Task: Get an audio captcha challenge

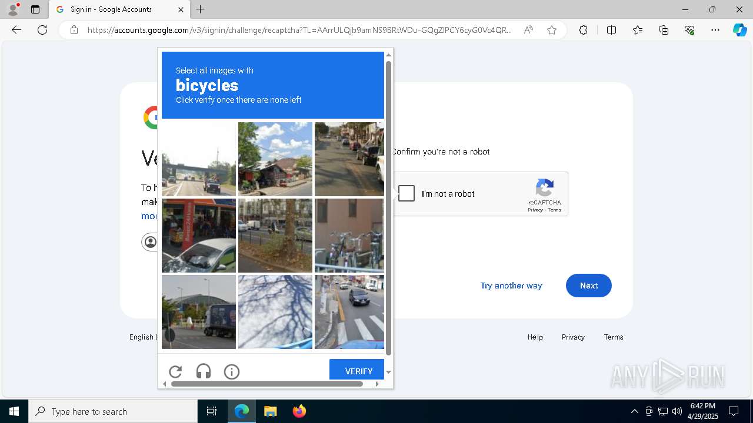Action: pyautogui.click(x=204, y=371)
